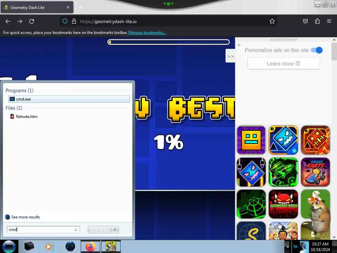Image resolution: width=337 pixels, height=253 pixels.
Task: Open the media player taskbar icon
Action: tap(49, 246)
